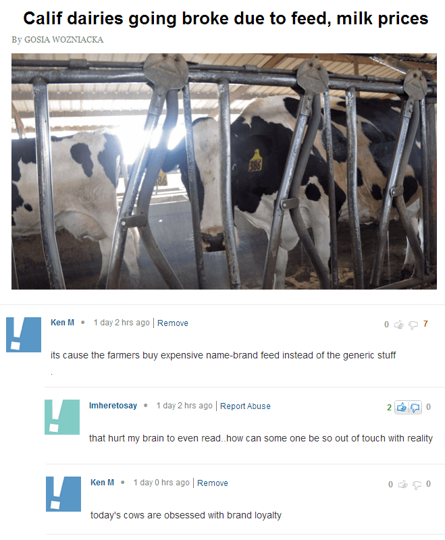The image size is (445, 540).
Task: Click thumbs-down icon on Ken M's first comment
Action: click(413, 325)
